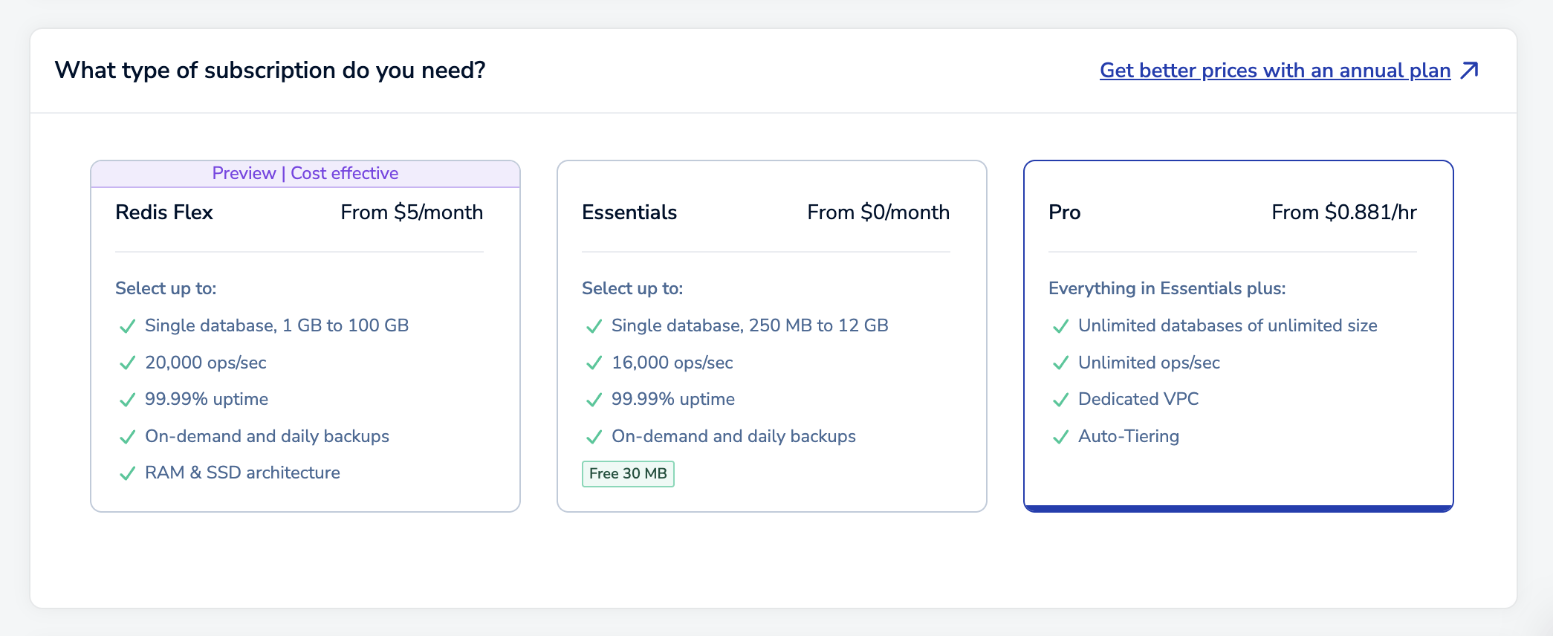Click 'From $0.881/hr' price text
The width and height of the screenshot is (1553, 636).
point(1344,212)
